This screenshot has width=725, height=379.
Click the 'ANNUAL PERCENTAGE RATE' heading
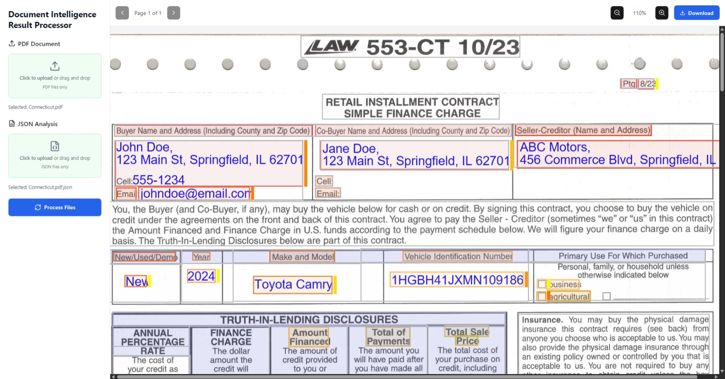[153, 342]
